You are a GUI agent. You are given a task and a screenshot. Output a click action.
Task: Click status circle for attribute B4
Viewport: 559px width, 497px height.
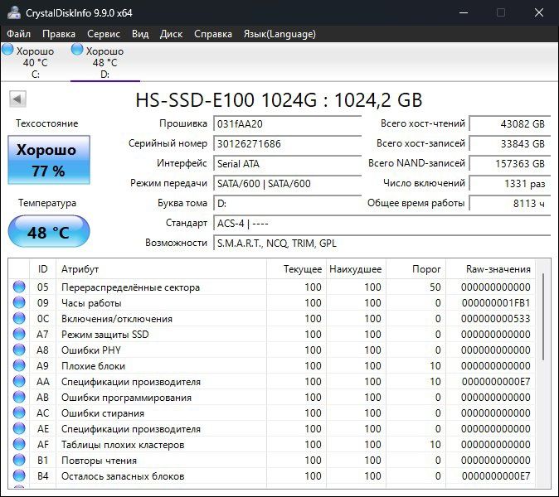coord(19,475)
